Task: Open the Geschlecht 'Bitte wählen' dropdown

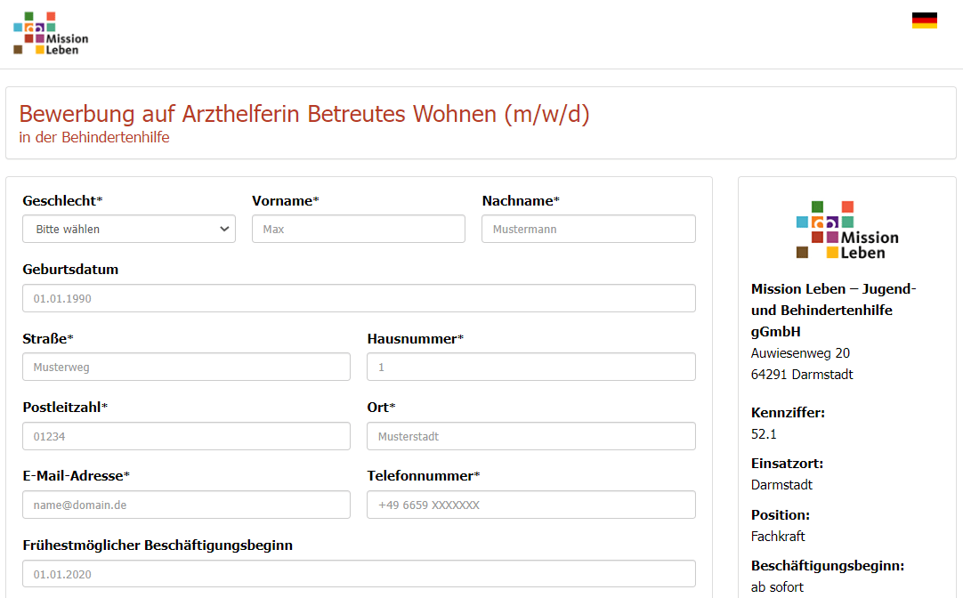Action: (x=129, y=229)
